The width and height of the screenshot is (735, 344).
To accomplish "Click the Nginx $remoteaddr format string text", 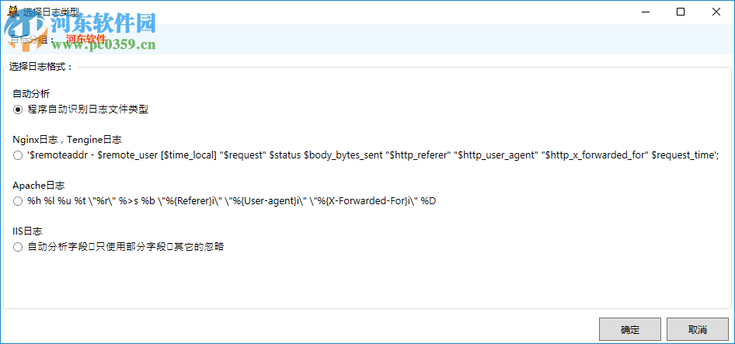I will point(373,155).
